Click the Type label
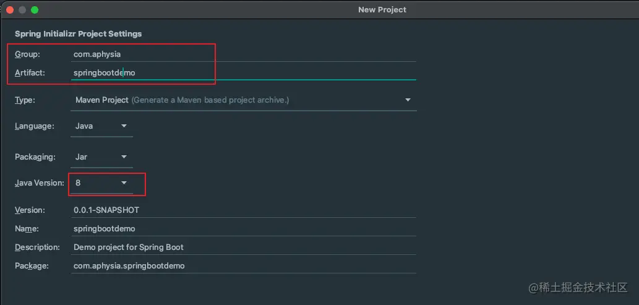This screenshot has width=639, height=305. [25, 100]
